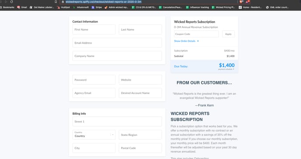Click the Coupon Code field

pos(196,34)
